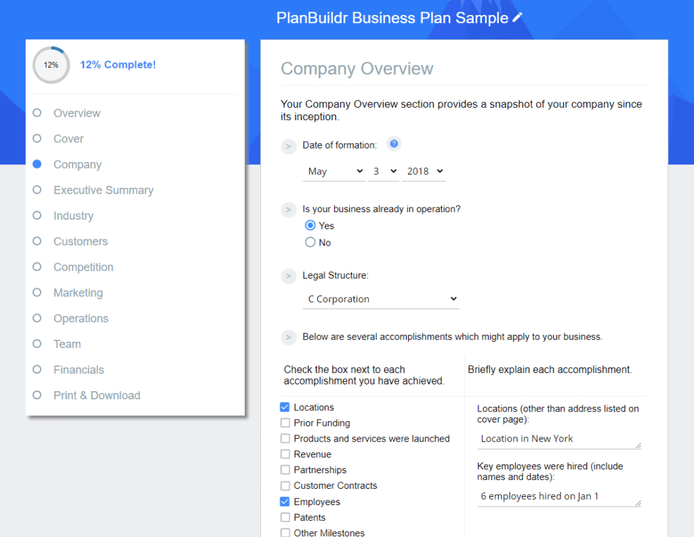Click the chevron beside the accomplishments prompt
The width and height of the screenshot is (694, 537).
(288, 337)
